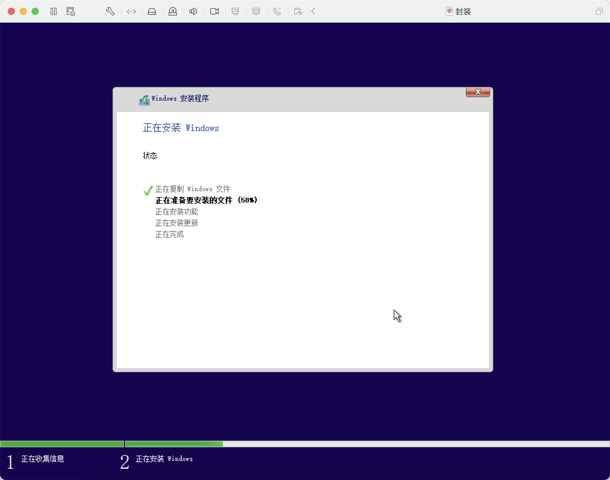
Task: Click the phone-shaped device icon
Action: pyautogui.click(x=277, y=12)
